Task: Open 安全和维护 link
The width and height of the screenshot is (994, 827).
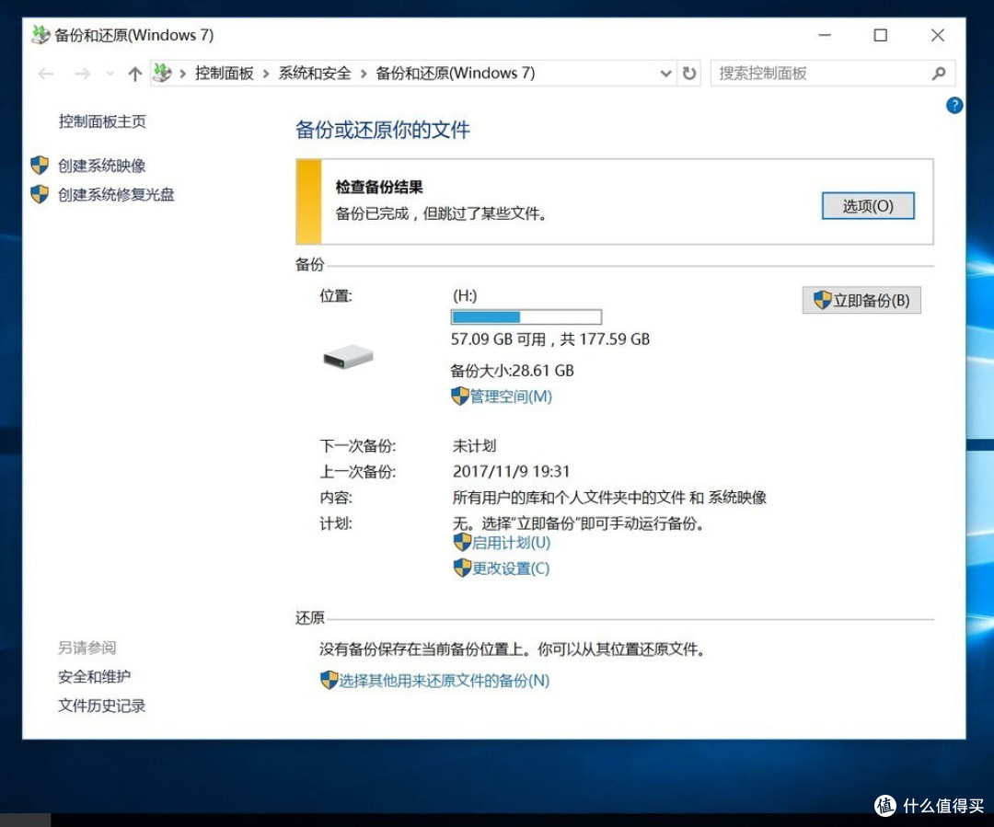Action: (95, 677)
